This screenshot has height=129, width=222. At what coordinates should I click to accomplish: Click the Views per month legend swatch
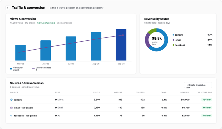coord(11,69)
